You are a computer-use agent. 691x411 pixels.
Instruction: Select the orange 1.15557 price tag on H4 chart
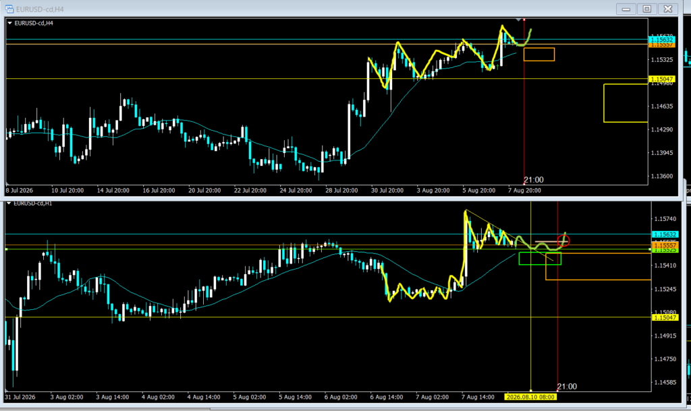click(x=662, y=45)
